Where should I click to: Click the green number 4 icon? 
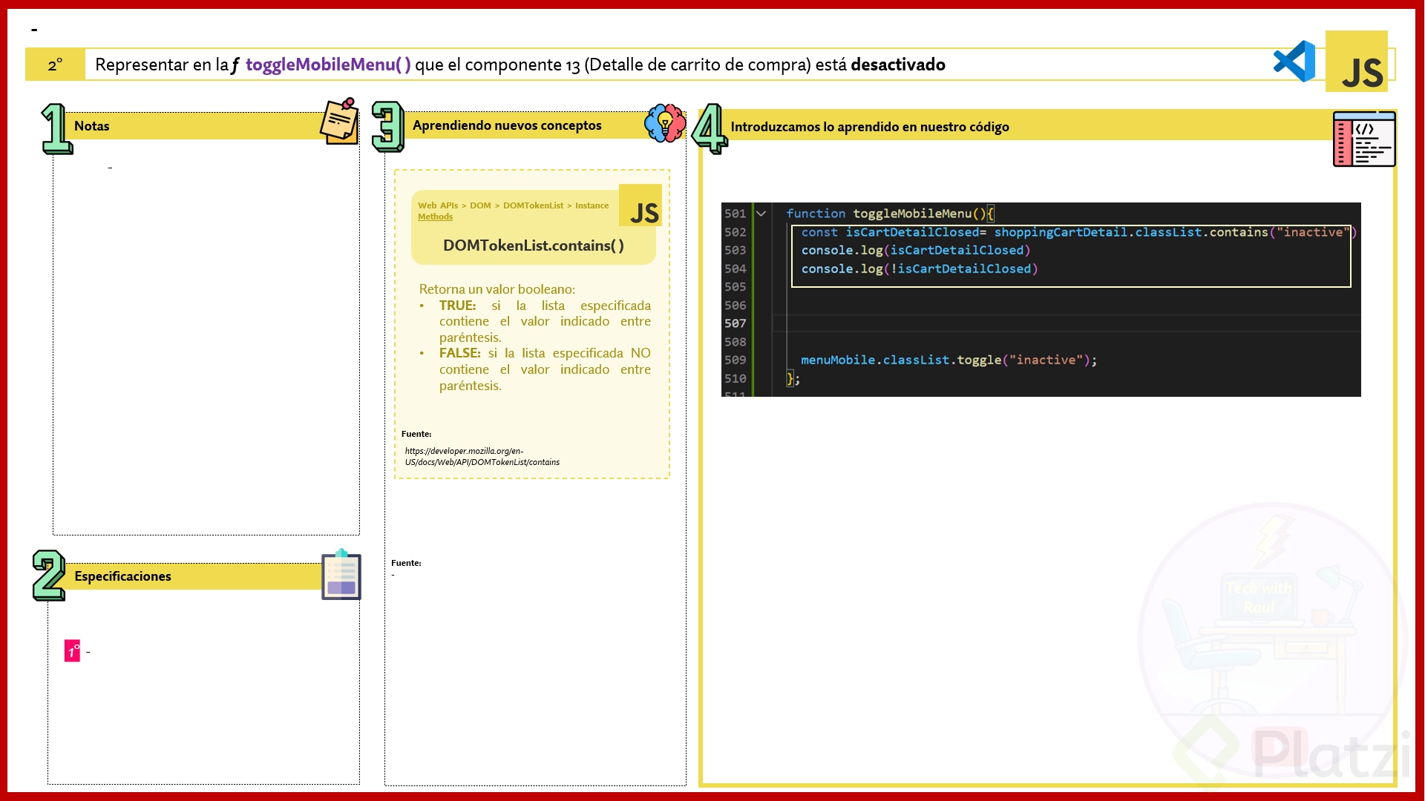pyautogui.click(x=710, y=128)
